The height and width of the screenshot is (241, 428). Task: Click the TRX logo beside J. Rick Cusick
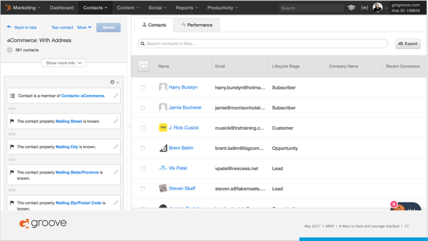[163, 127]
